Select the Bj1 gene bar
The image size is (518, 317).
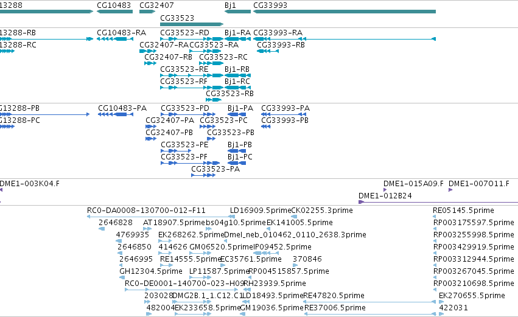pos(237,12)
